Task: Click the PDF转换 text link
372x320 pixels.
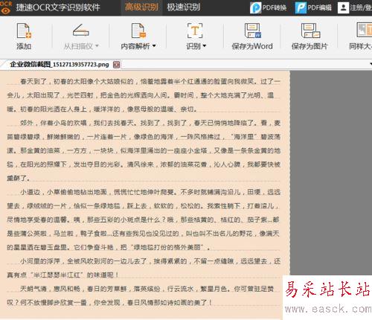Action: point(275,7)
